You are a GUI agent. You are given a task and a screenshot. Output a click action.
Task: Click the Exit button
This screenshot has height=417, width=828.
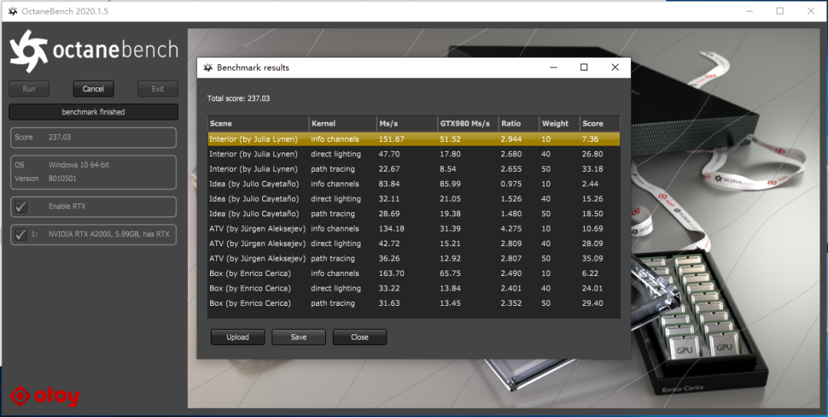click(x=158, y=89)
